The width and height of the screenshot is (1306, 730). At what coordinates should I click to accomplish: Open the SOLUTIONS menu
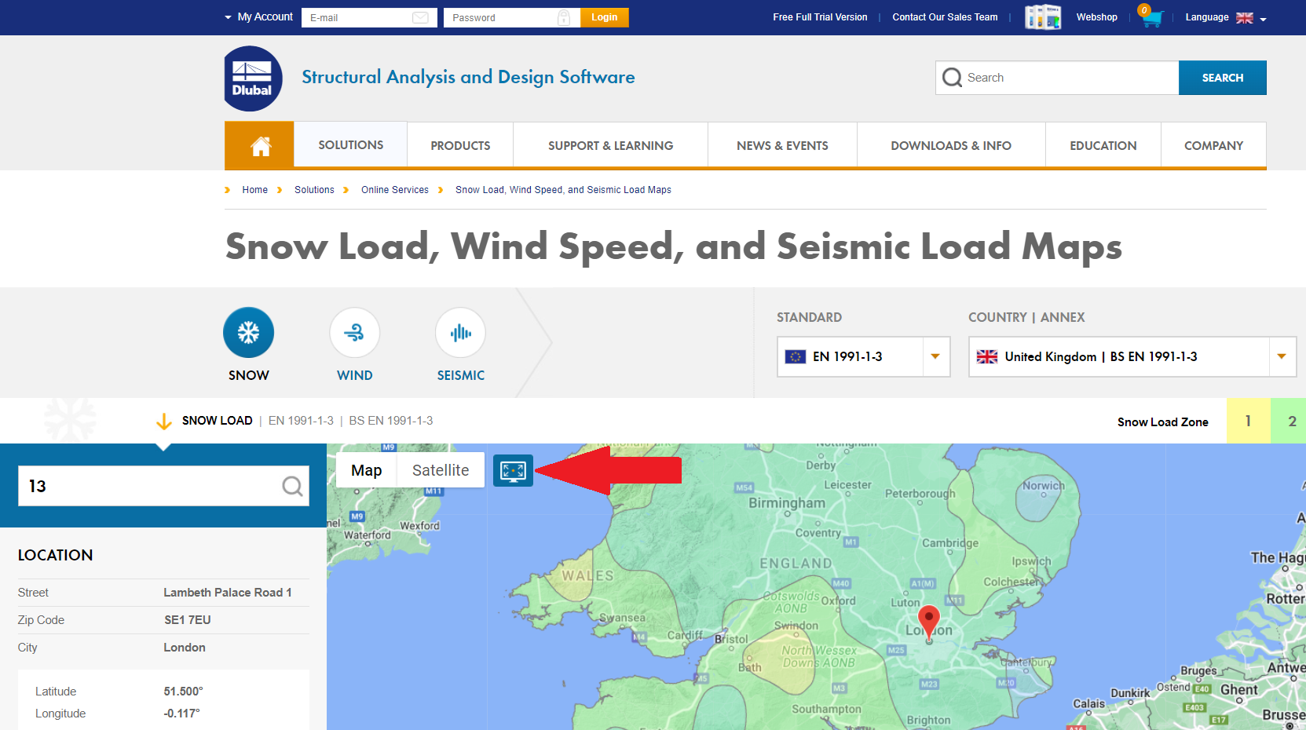click(x=351, y=145)
